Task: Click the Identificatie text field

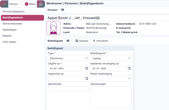Action: 68,89
